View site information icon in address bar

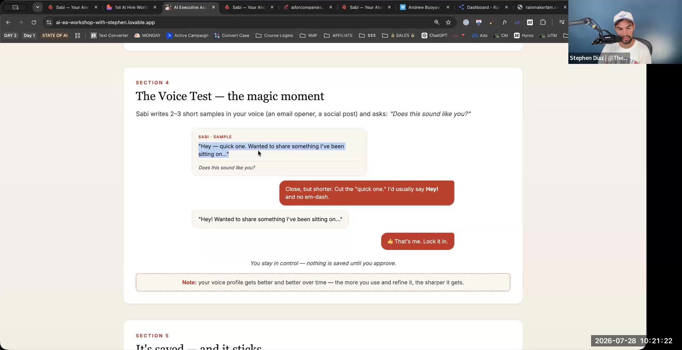(49, 22)
